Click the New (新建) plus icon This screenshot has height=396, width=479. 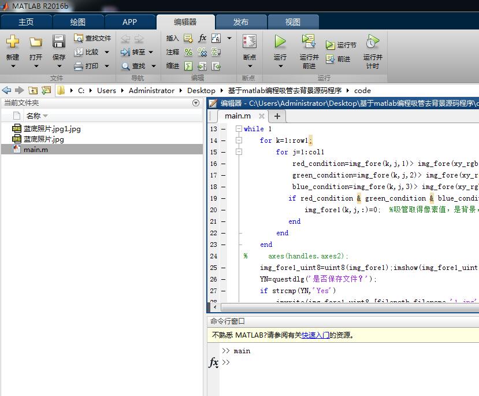coord(13,41)
